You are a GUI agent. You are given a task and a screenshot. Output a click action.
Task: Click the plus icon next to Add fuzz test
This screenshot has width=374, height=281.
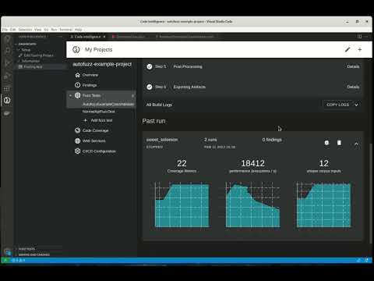click(x=85, y=120)
